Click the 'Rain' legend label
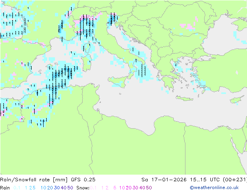The height and width of the screenshot is (191, 247). 5,188
